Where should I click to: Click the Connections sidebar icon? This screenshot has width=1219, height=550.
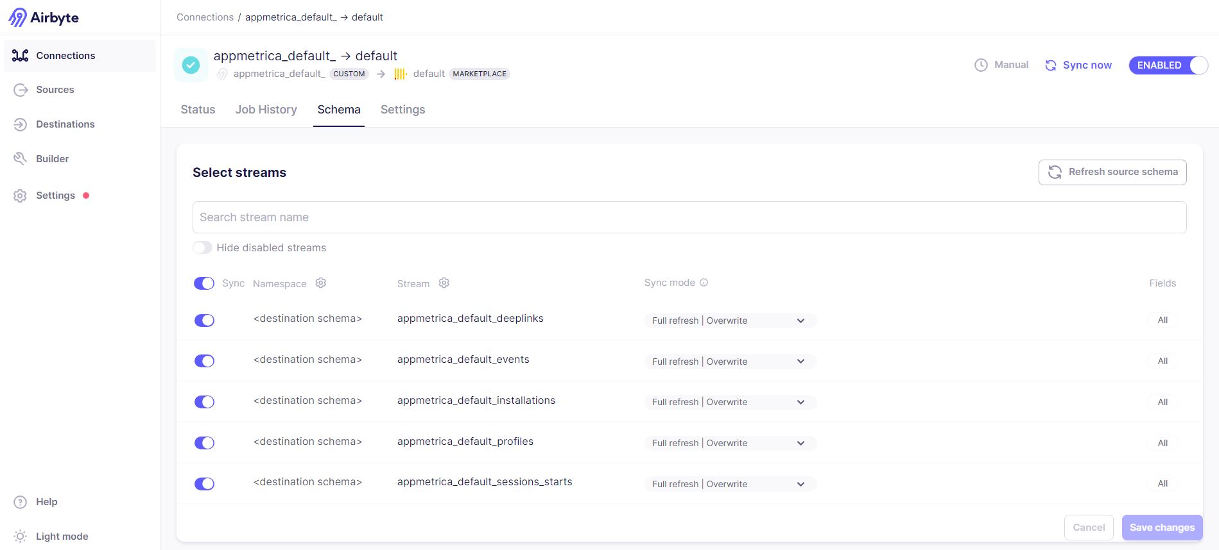tap(21, 56)
